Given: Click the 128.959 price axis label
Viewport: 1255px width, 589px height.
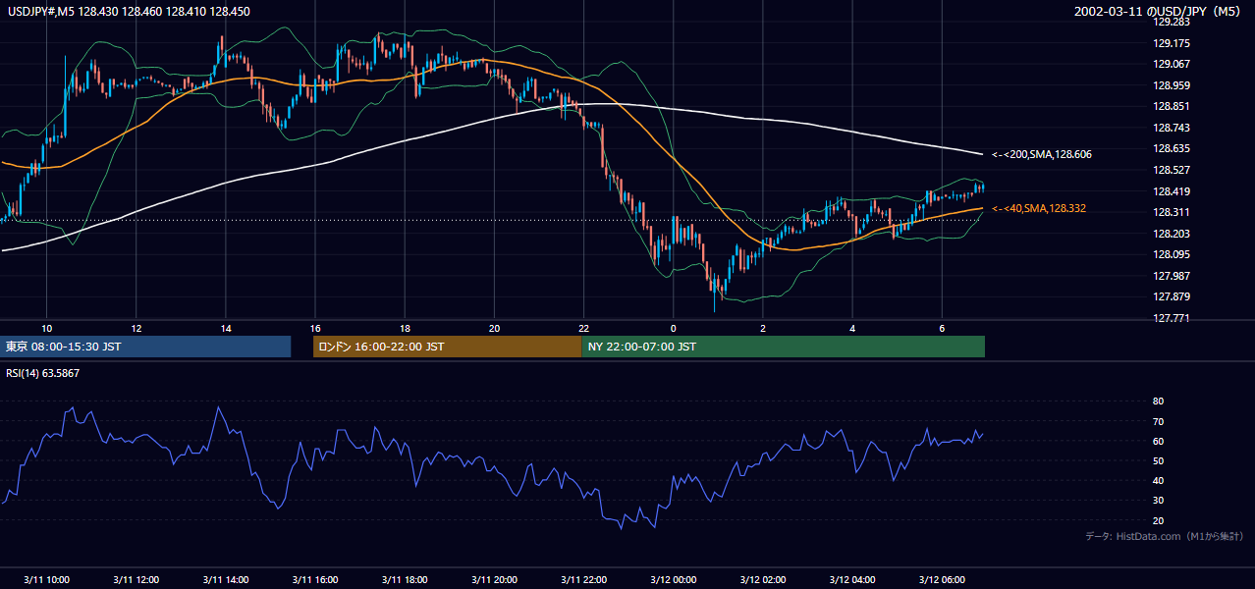Looking at the screenshot, I should (1173, 85).
